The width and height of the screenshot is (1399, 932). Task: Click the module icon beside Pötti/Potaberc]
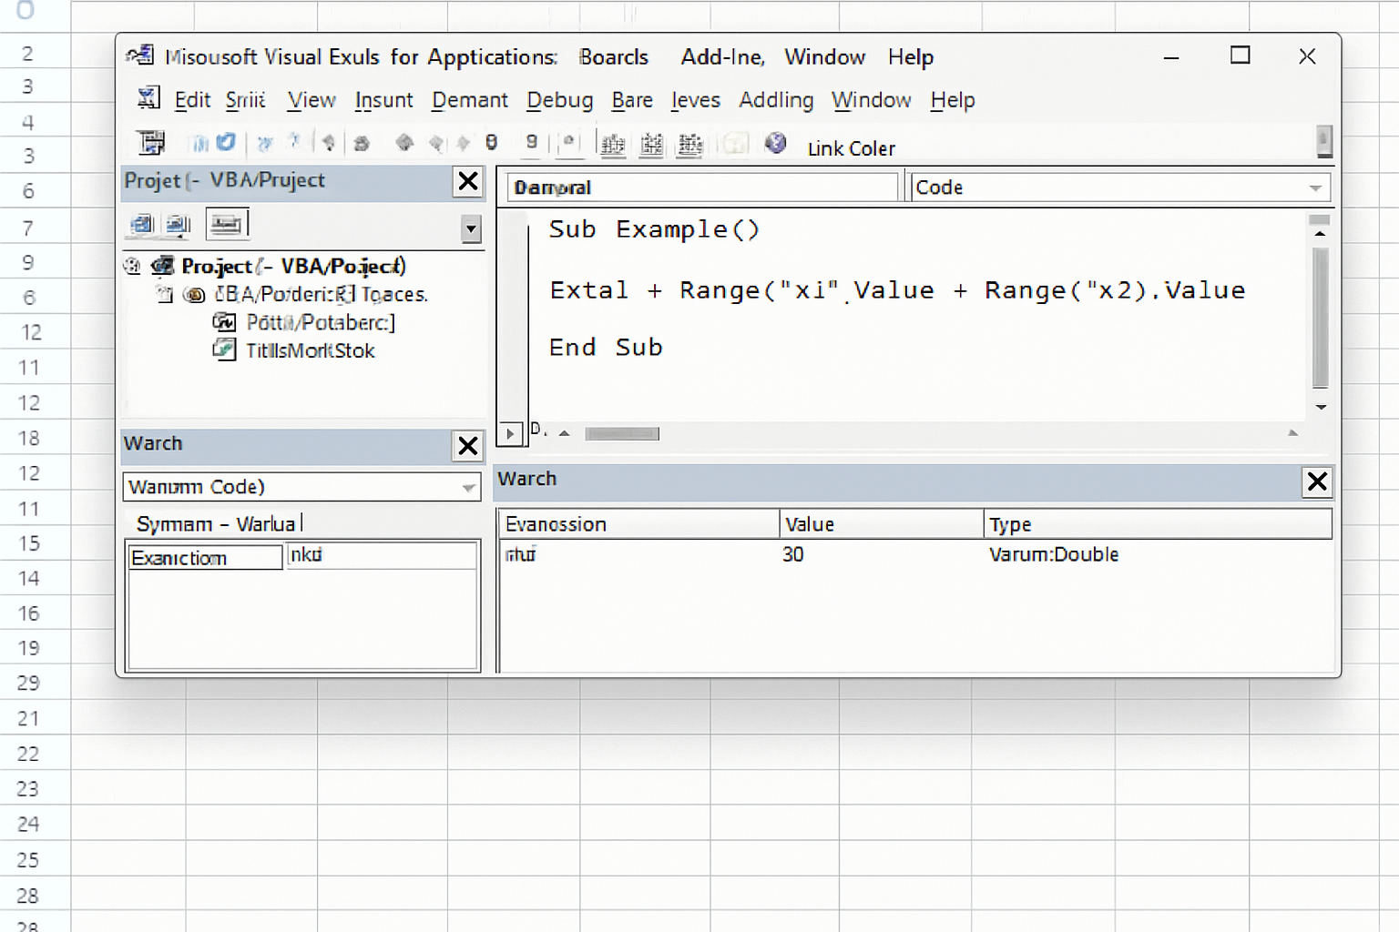[x=224, y=321]
